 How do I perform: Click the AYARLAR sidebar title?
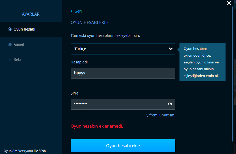31,14
